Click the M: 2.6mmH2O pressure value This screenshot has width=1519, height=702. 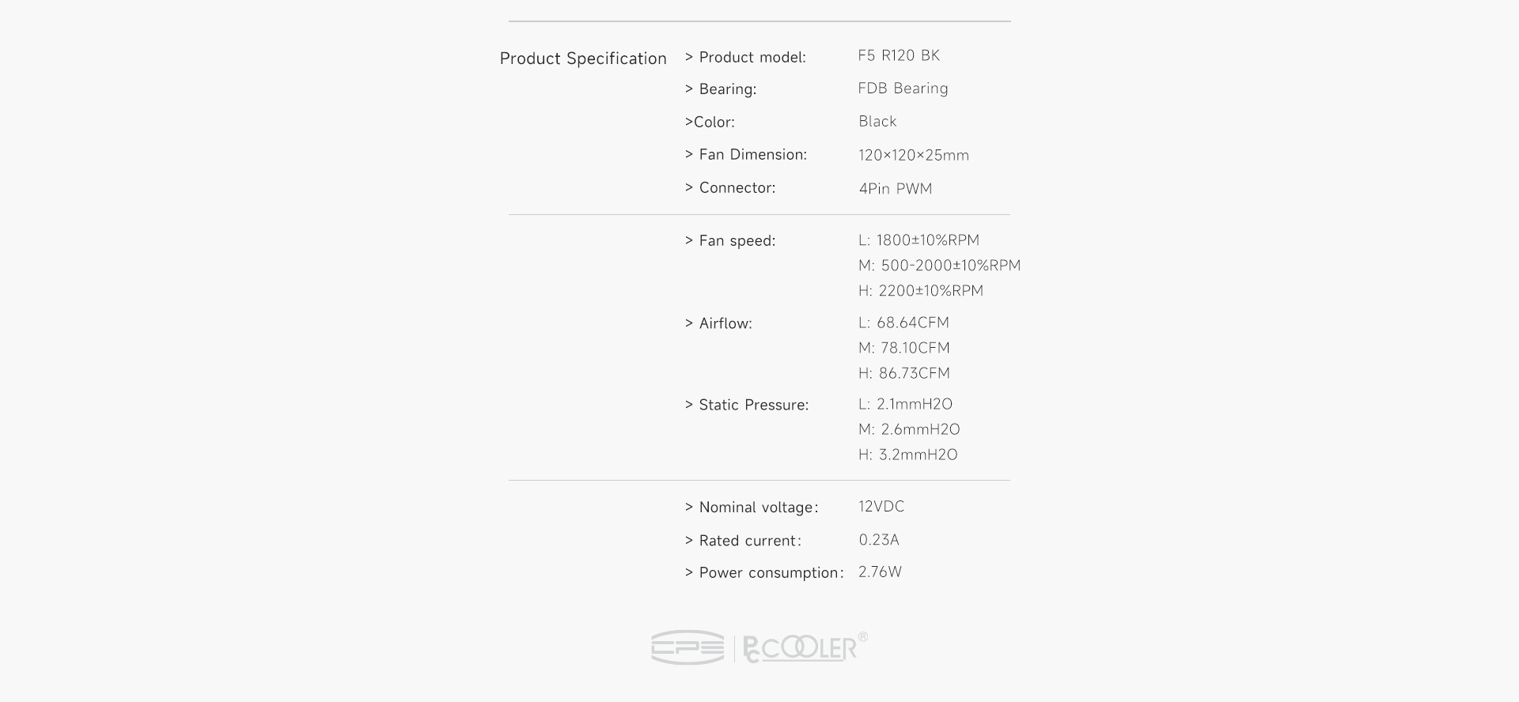[x=909, y=429]
